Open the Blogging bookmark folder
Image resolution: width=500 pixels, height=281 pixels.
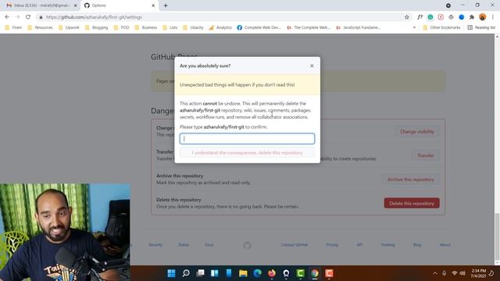96,28
